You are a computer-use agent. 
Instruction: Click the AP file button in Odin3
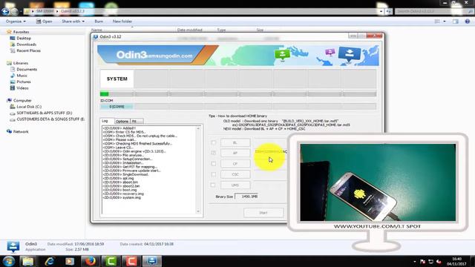[x=235, y=153]
